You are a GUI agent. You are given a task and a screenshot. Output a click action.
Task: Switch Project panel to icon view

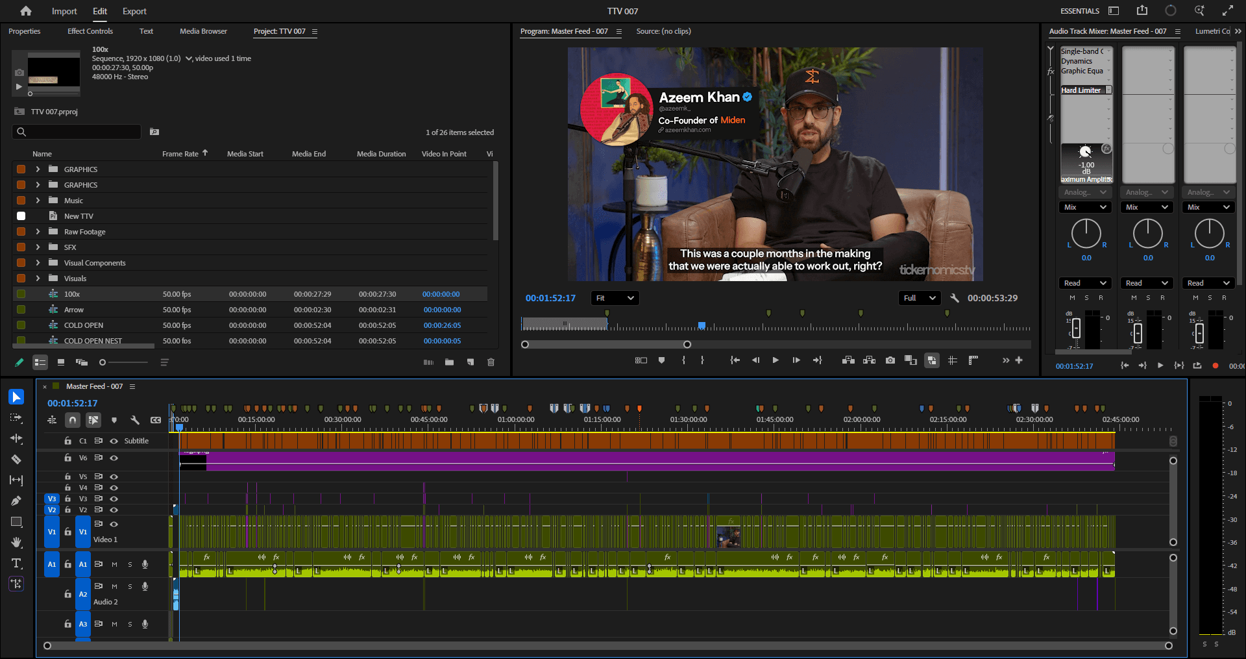click(x=61, y=362)
